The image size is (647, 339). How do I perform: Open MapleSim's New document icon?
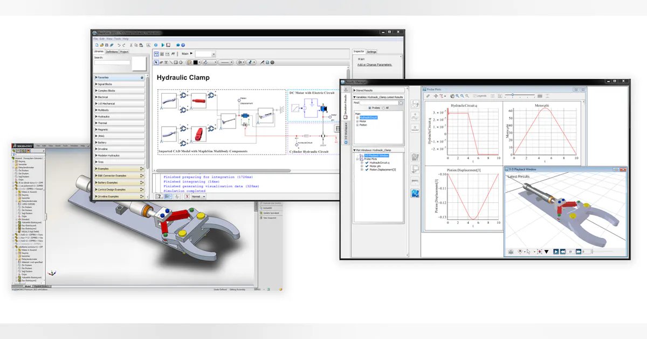[x=97, y=45]
